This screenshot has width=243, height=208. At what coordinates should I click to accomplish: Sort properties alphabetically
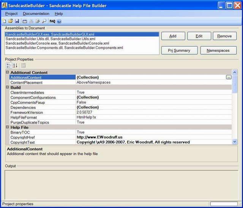[15, 65]
